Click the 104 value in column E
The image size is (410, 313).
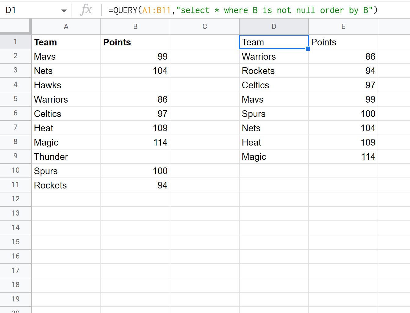(343, 128)
